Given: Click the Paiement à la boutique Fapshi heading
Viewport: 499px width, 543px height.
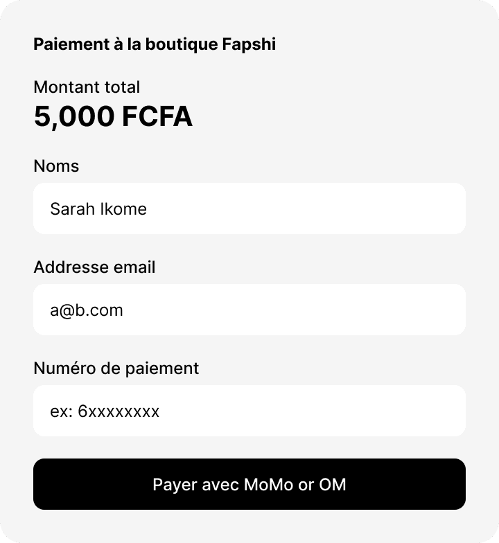Looking at the screenshot, I should click(154, 44).
